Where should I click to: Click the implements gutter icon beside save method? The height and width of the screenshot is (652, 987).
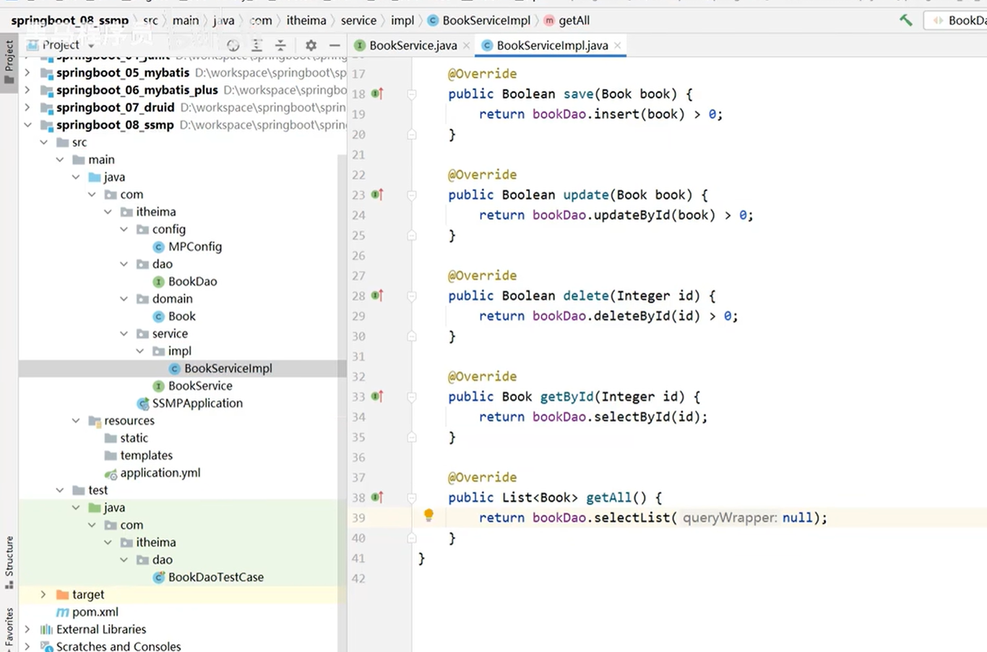pyautogui.click(x=377, y=94)
